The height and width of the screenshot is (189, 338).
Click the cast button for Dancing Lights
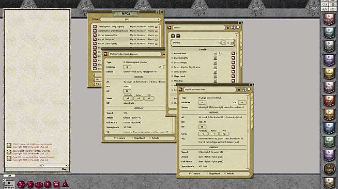coord(215,58)
